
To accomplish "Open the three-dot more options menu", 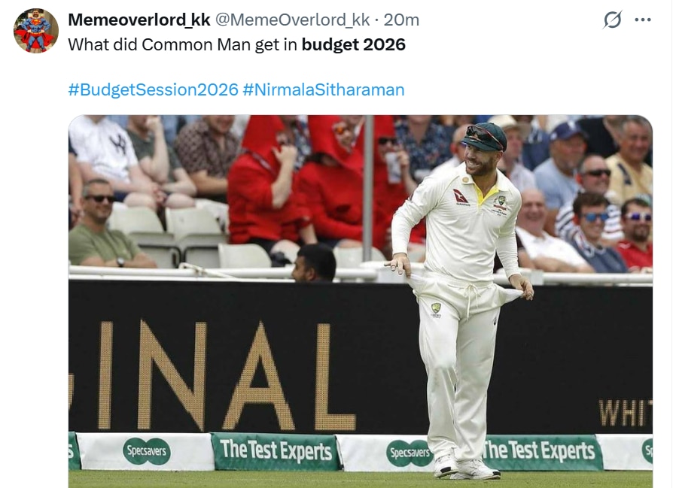I will pos(643,20).
